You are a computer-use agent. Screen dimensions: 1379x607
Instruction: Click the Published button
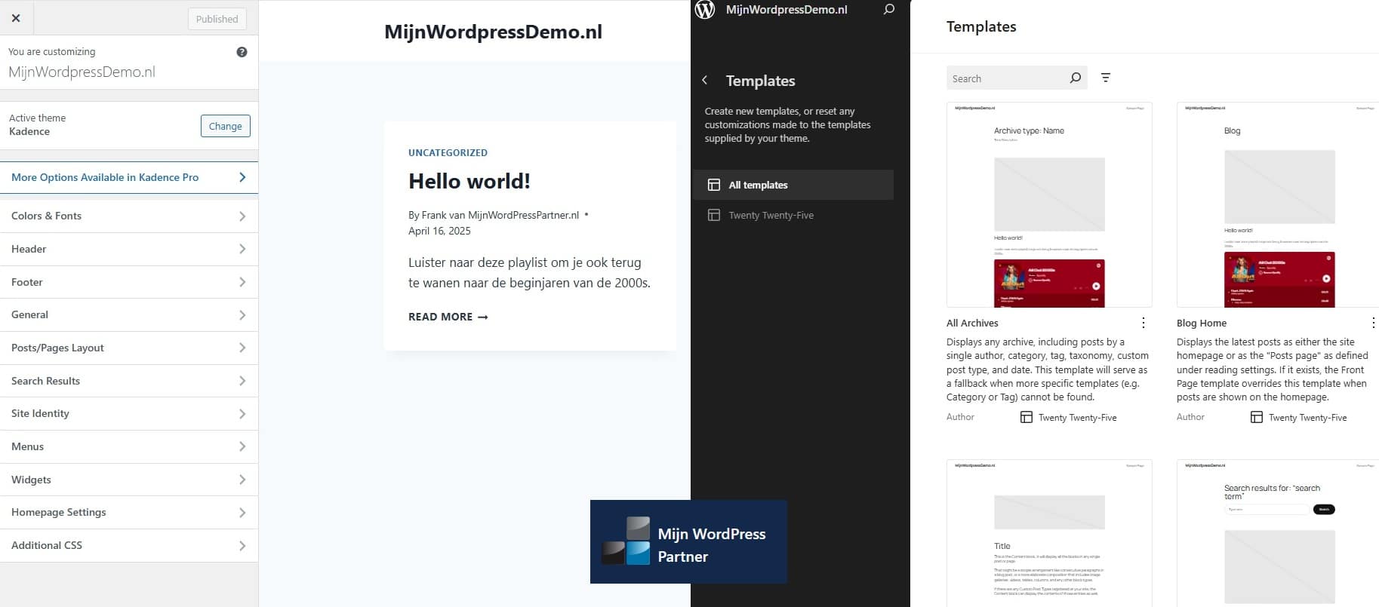(217, 19)
